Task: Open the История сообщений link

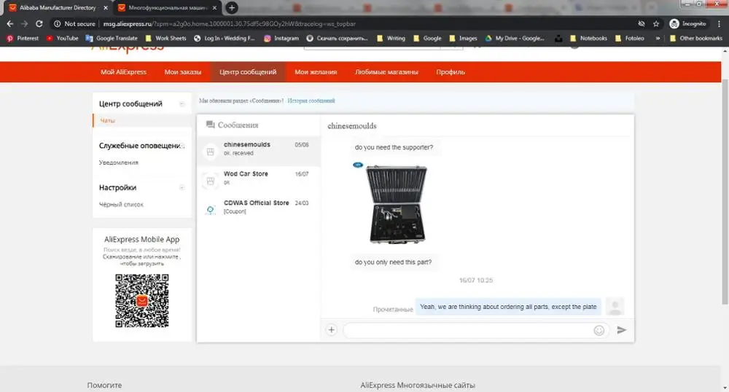Action: [x=311, y=101]
